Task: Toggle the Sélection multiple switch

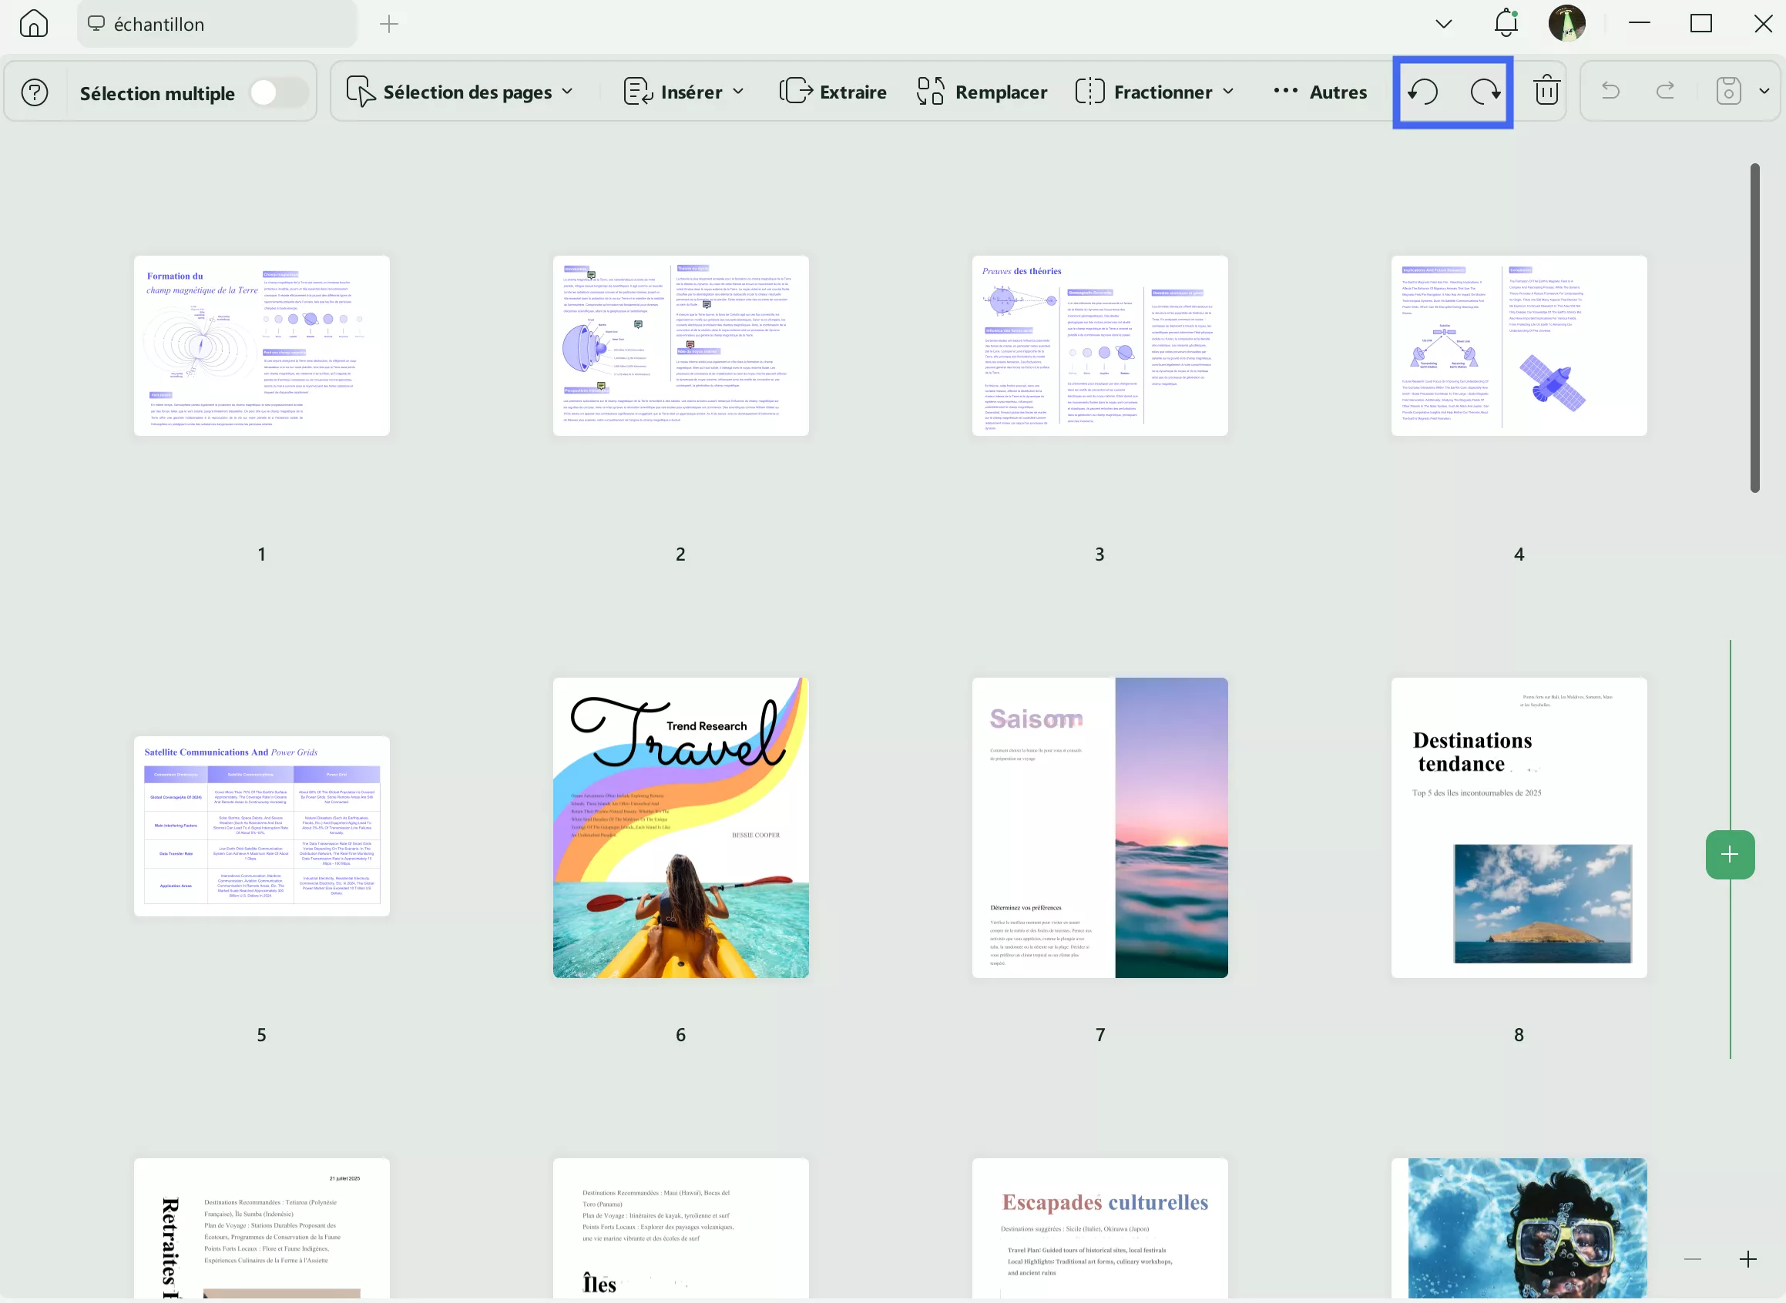Action: point(279,93)
